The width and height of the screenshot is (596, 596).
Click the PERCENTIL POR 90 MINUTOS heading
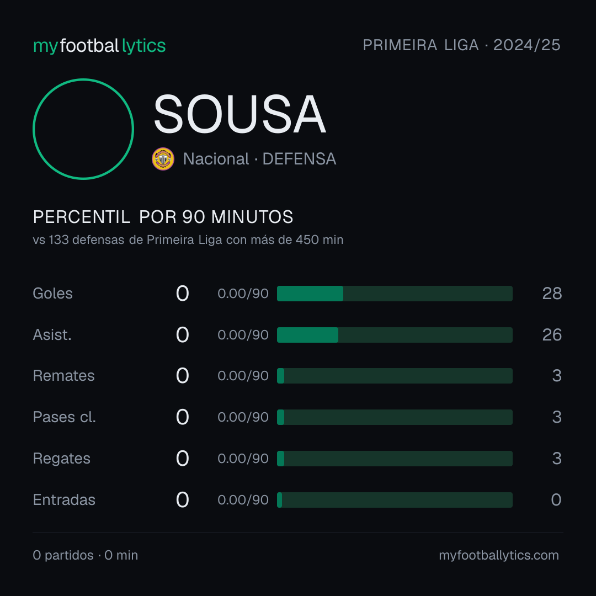[x=163, y=217]
